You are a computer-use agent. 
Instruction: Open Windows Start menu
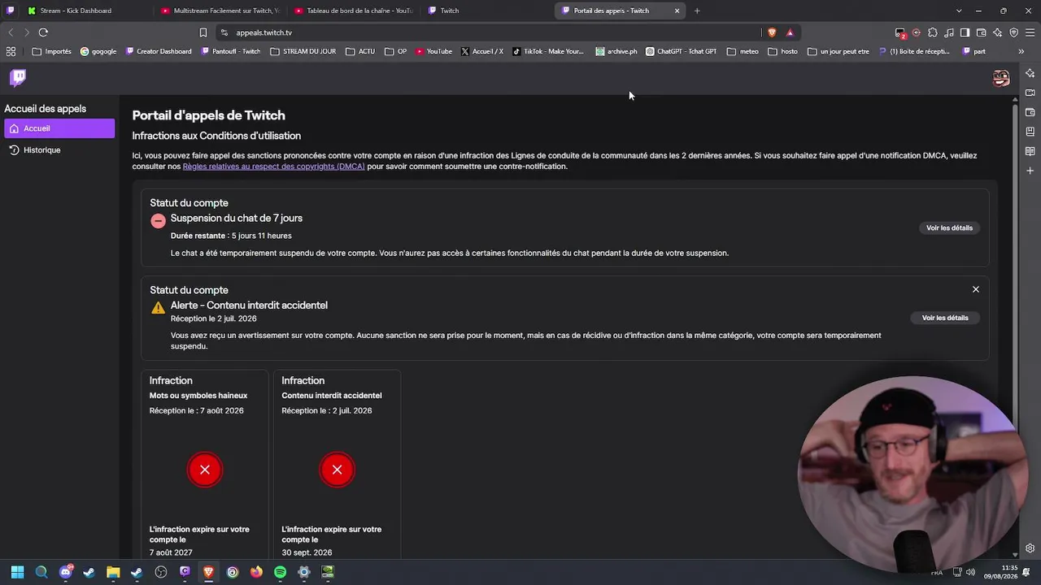click(x=17, y=572)
